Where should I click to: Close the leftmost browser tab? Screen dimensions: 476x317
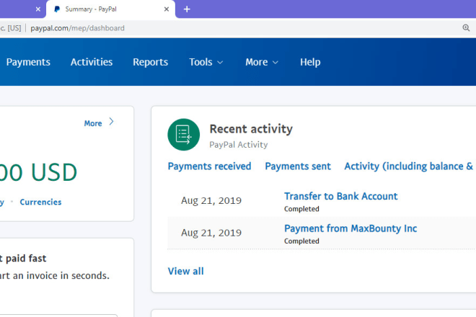(38, 9)
